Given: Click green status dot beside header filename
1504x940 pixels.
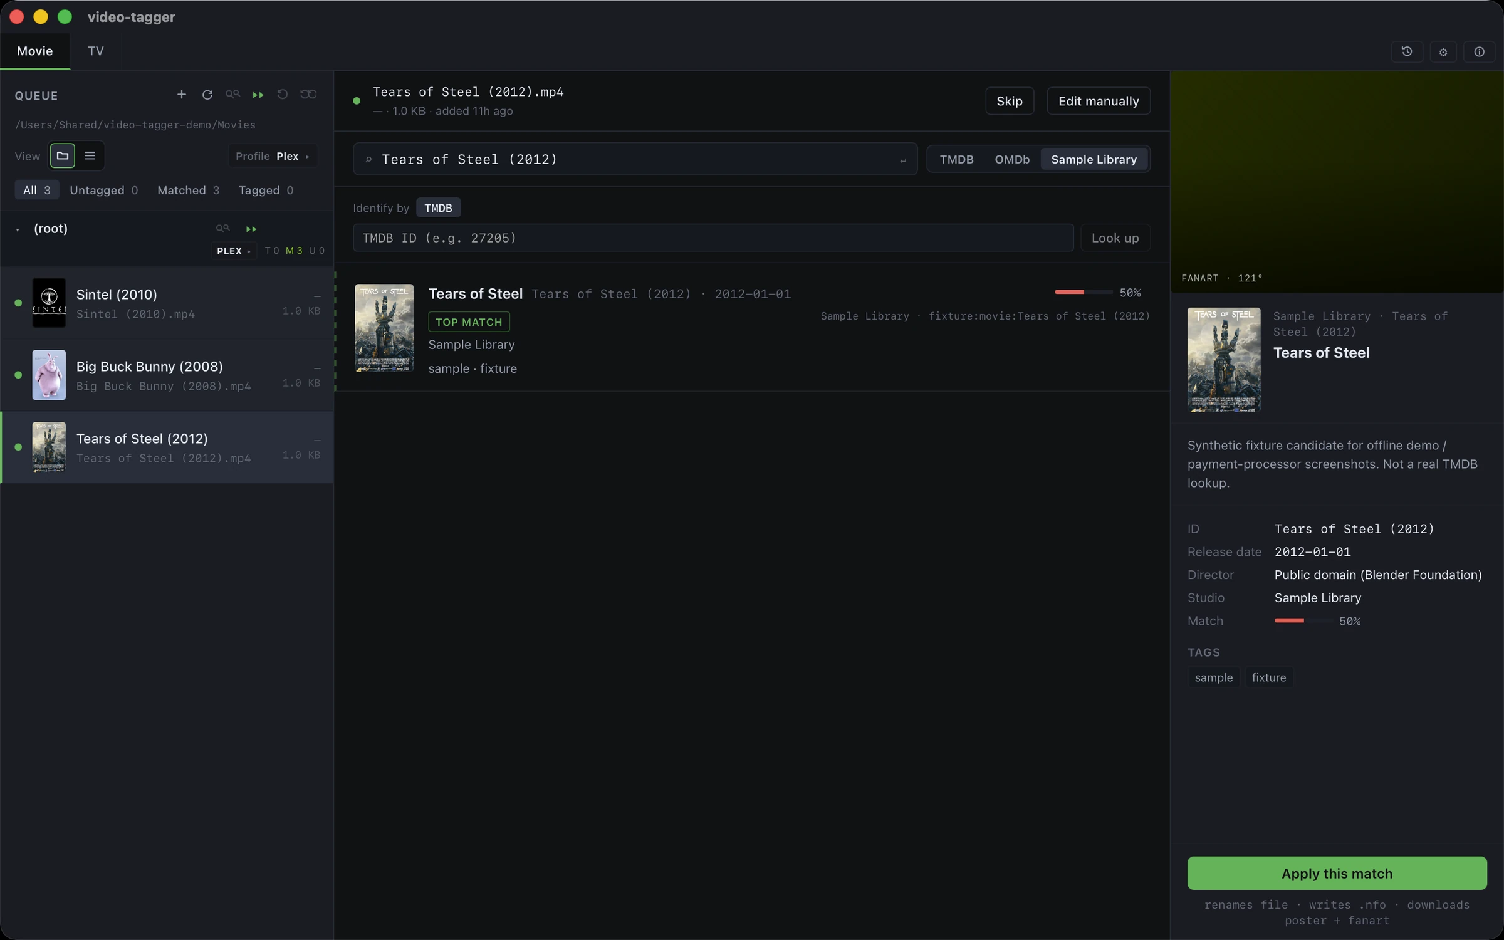Looking at the screenshot, I should click(x=357, y=100).
